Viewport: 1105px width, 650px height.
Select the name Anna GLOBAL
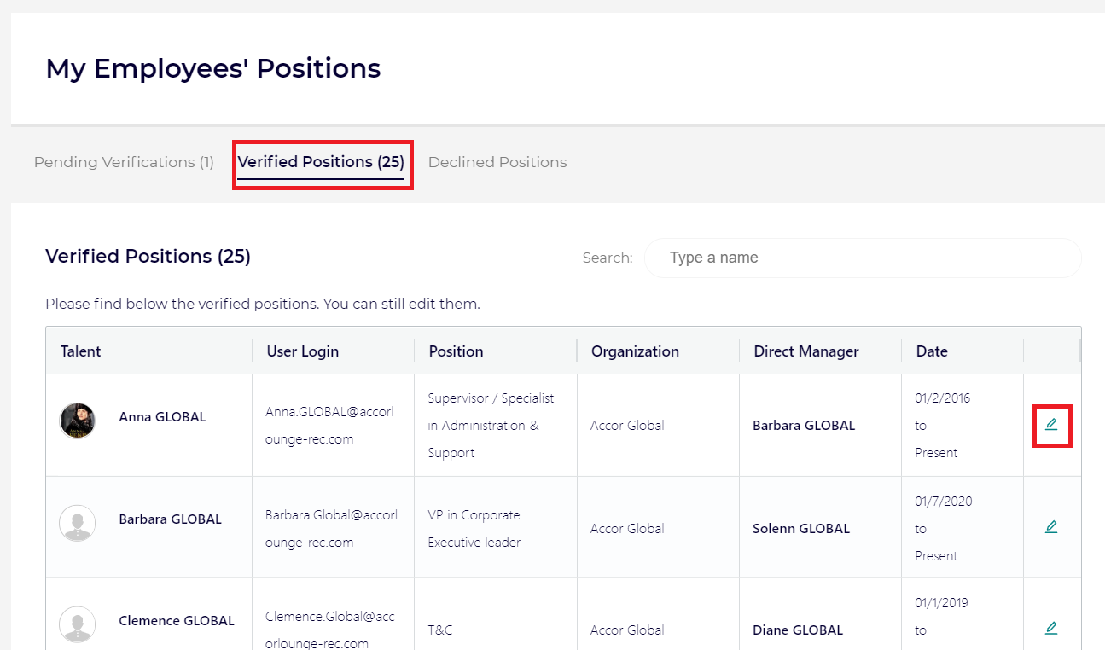(x=162, y=417)
